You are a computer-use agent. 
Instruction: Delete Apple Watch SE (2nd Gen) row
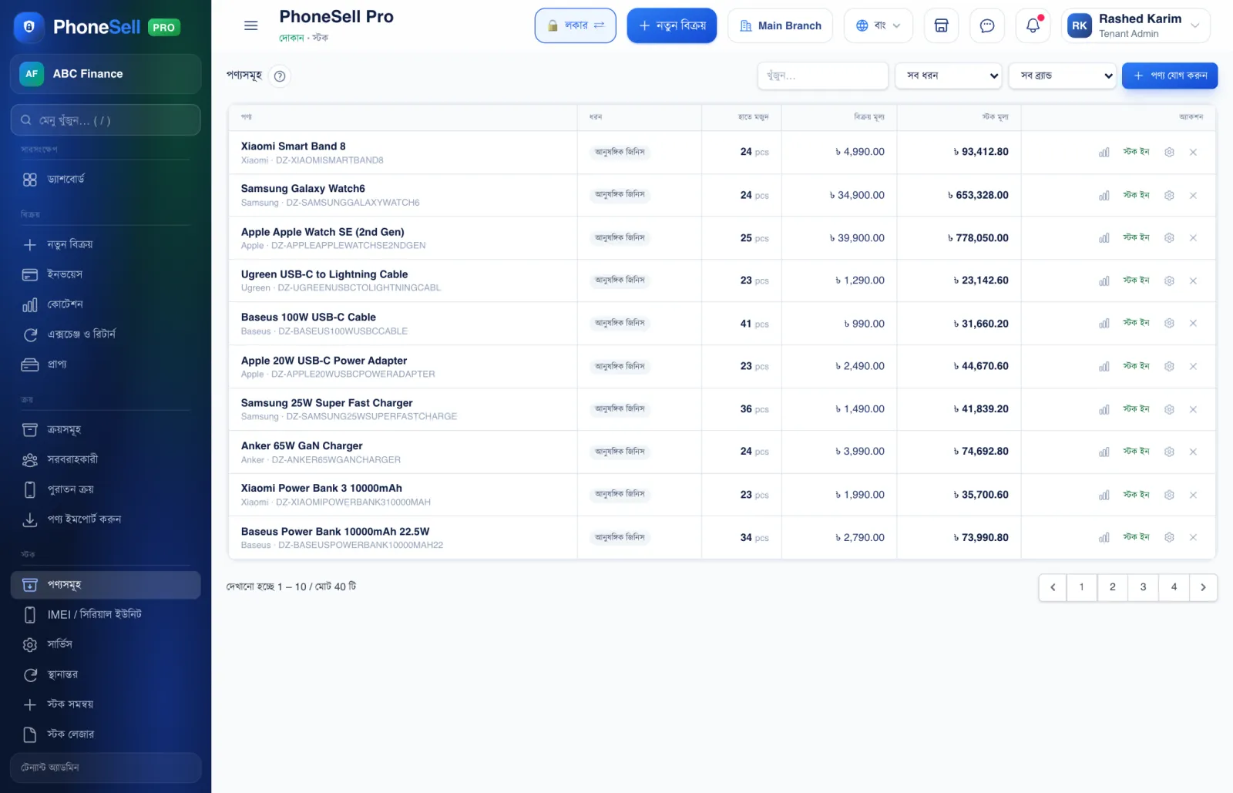point(1193,238)
